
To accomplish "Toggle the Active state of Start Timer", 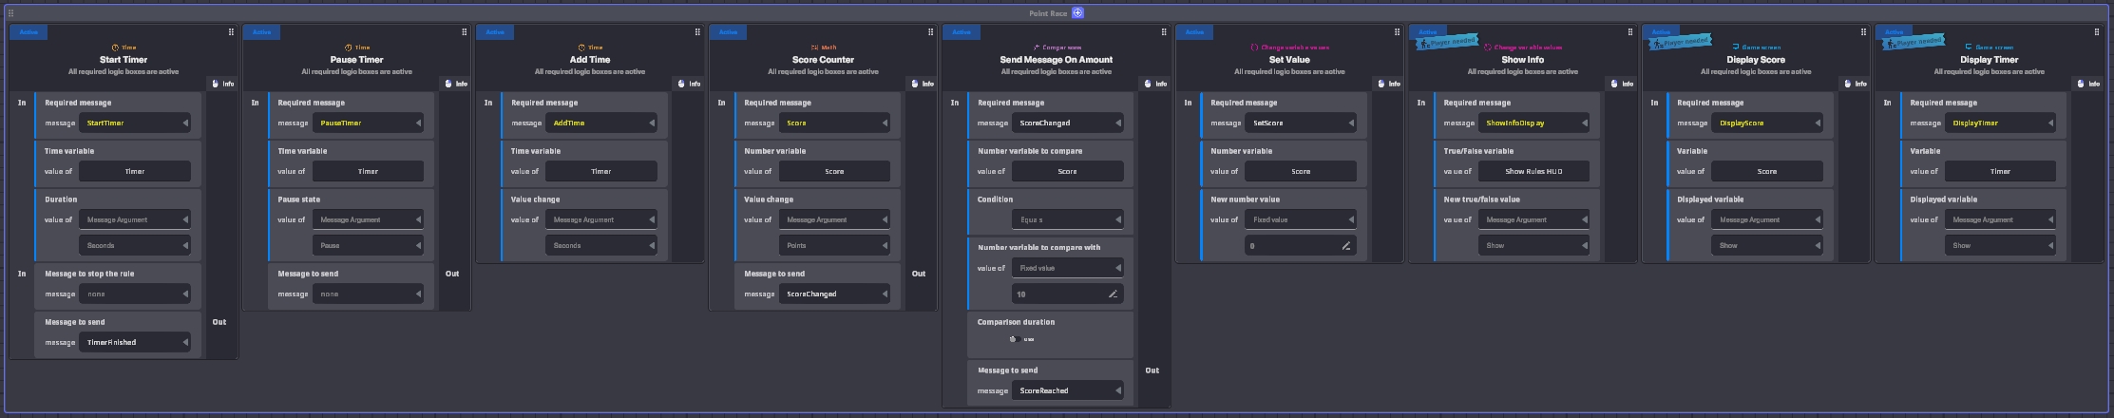I will click(x=29, y=32).
